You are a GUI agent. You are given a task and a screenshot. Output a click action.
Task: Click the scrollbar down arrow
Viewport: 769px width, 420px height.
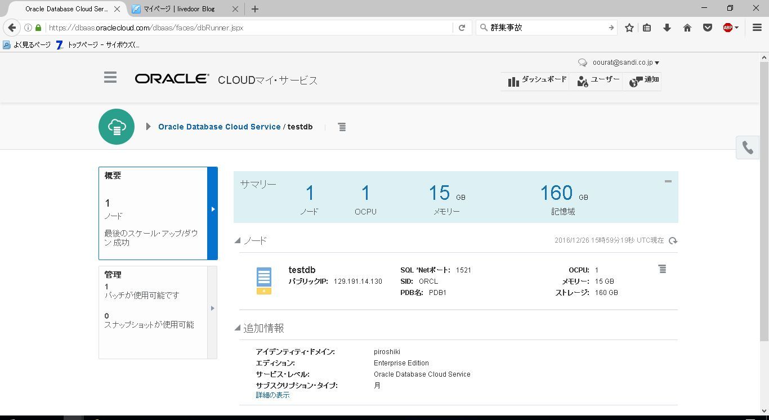(x=764, y=412)
